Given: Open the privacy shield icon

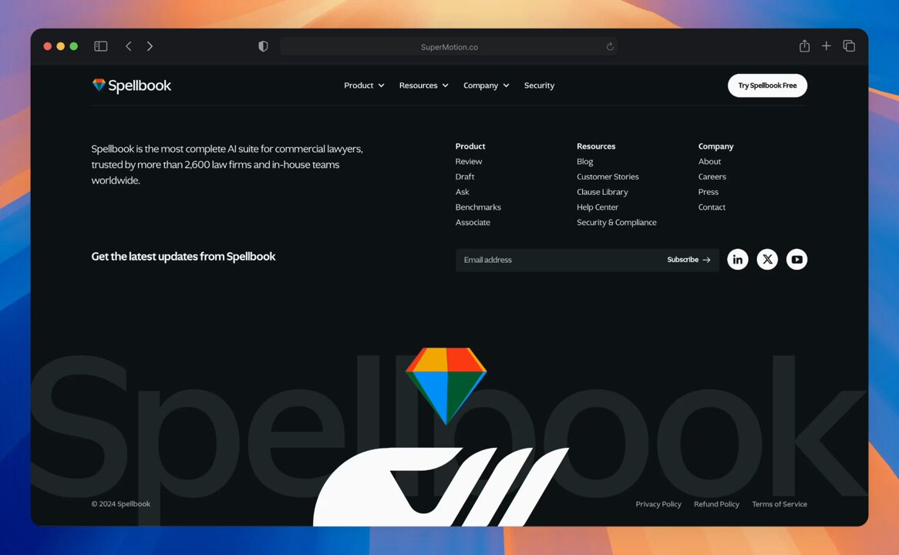Looking at the screenshot, I should coord(263,46).
